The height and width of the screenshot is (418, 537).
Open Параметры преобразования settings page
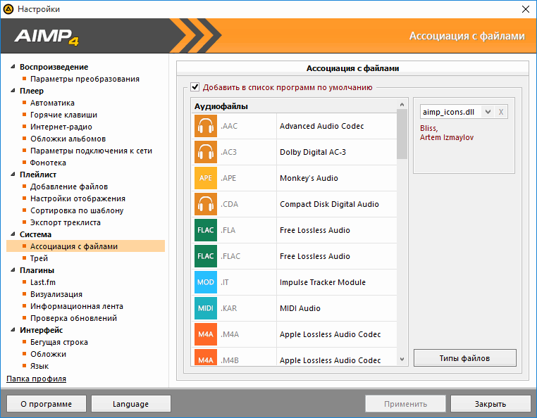[85, 79]
